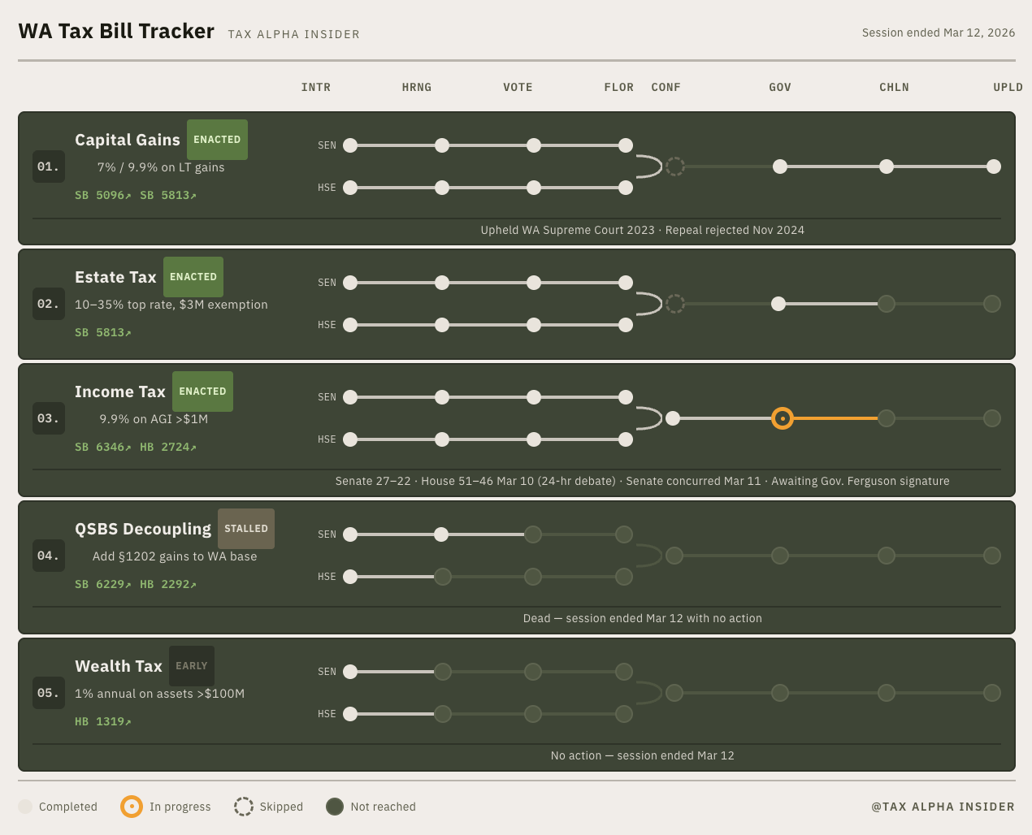Click Income Tax CHLN not-reached marker

point(887,418)
